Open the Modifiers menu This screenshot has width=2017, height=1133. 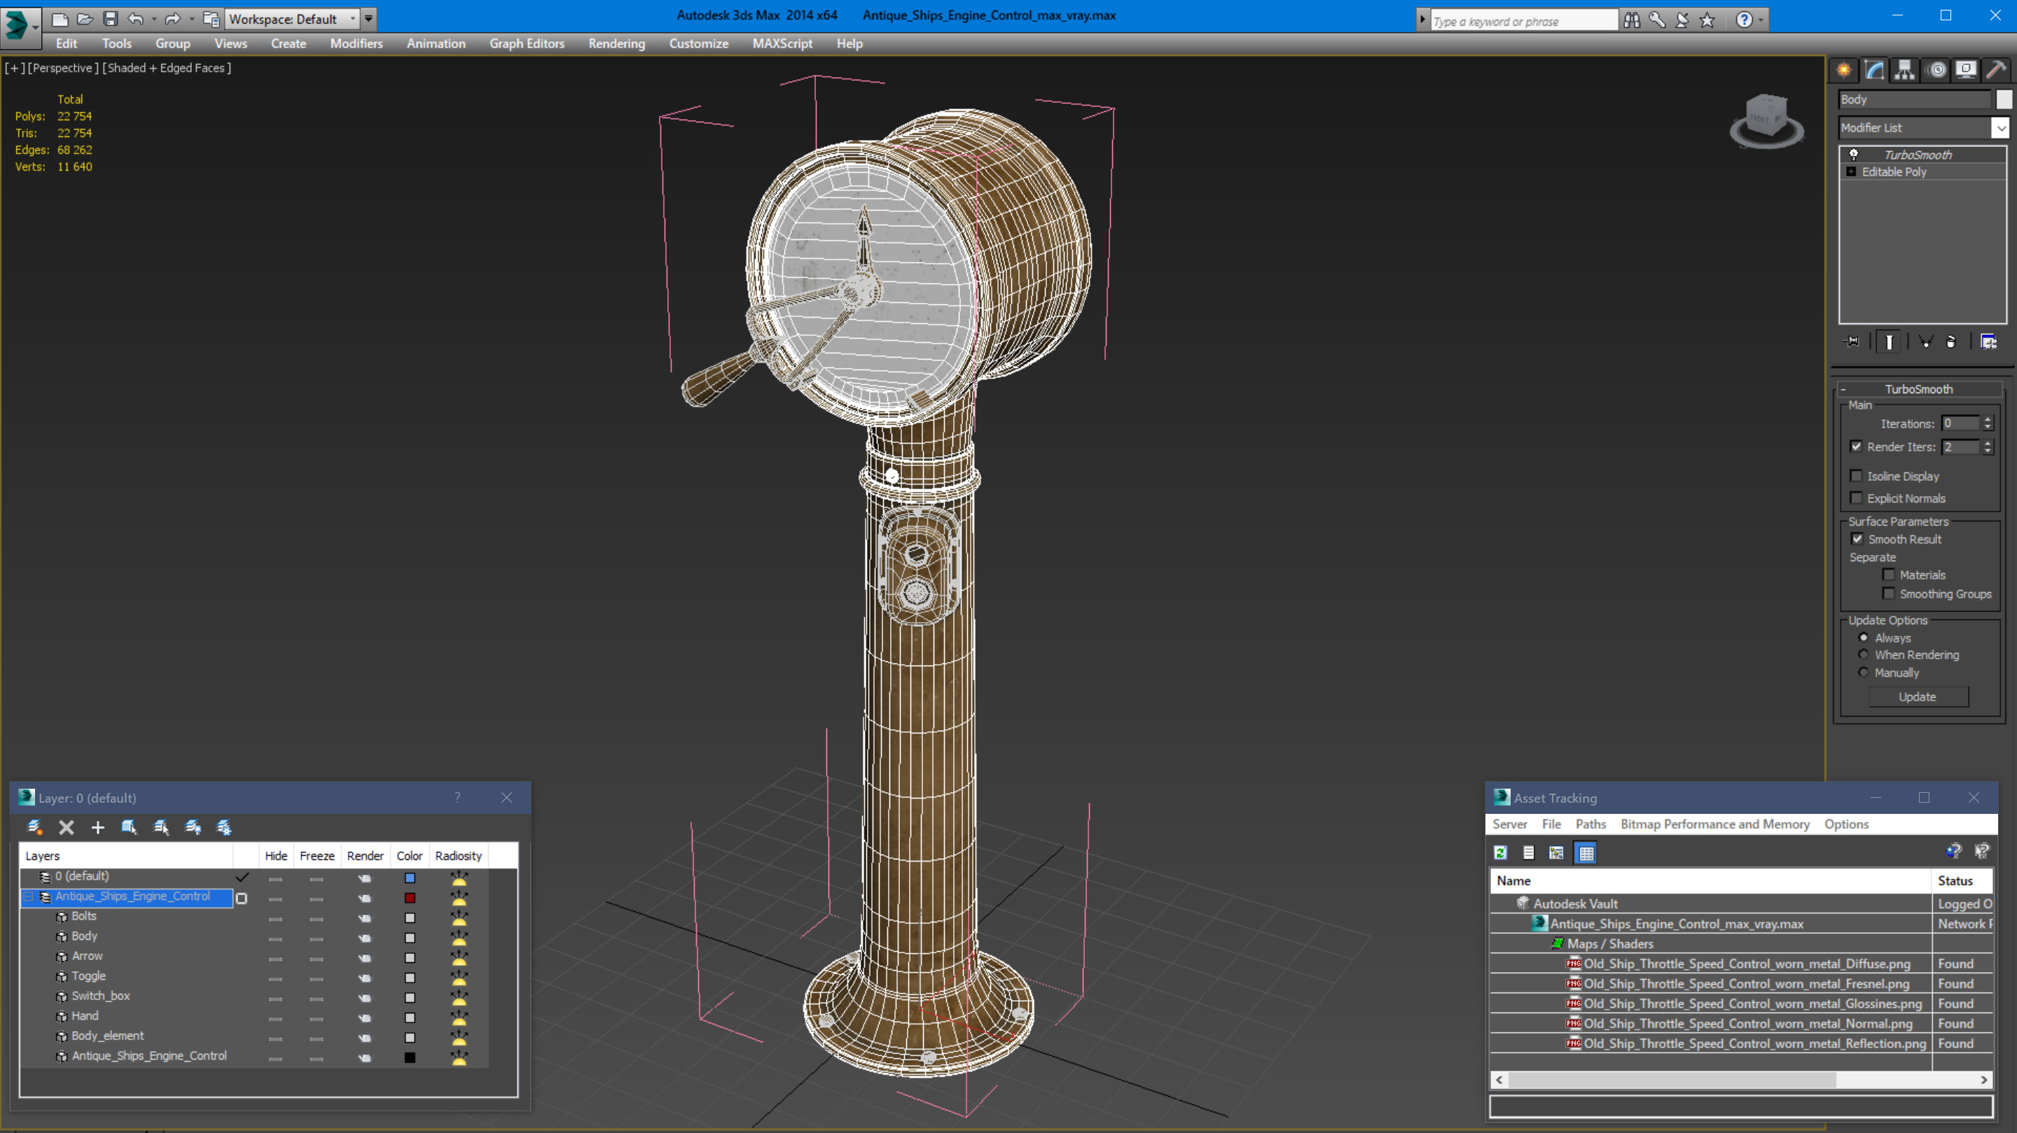click(x=356, y=43)
